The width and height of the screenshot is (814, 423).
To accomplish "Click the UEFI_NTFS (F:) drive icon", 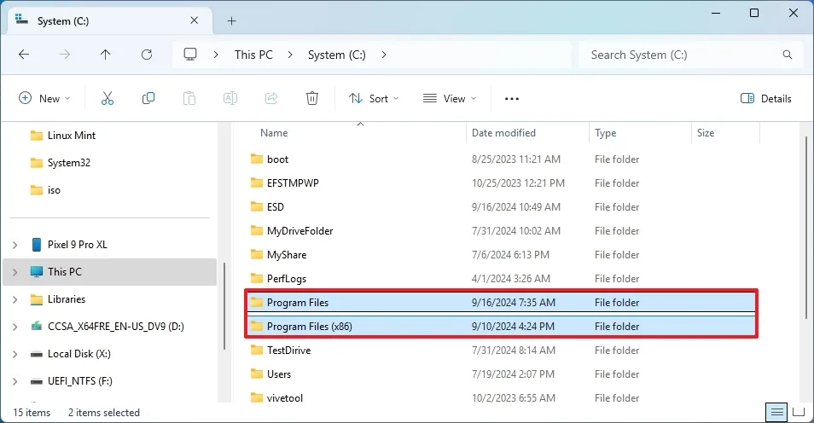I will click(x=37, y=381).
